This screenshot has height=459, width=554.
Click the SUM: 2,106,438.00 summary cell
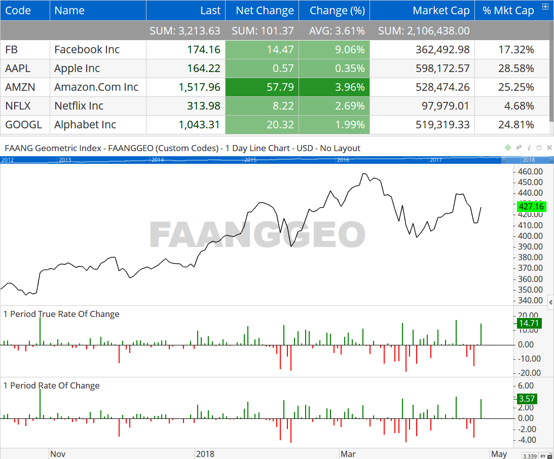tap(422, 30)
